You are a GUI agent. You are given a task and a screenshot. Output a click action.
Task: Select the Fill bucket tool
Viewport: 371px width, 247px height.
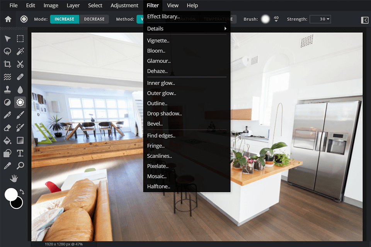click(x=7, y=140)
